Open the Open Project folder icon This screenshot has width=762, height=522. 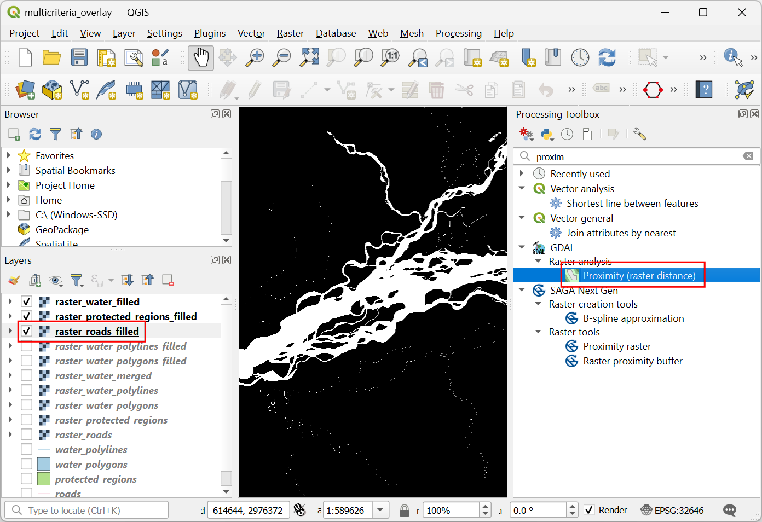click(x=51, y=57)
